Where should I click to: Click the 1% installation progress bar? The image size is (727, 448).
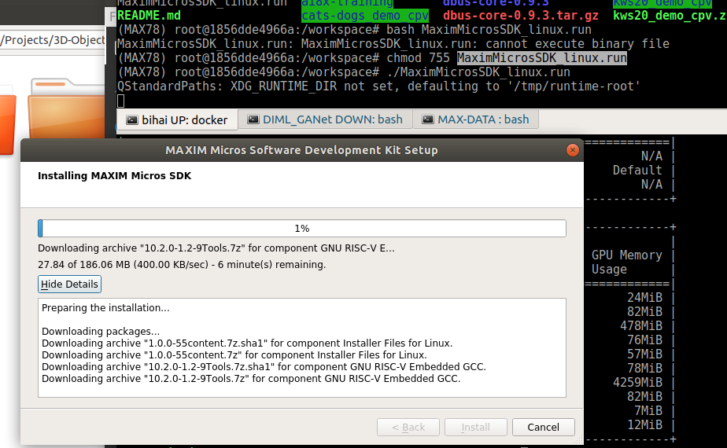(x=302, y=229)
